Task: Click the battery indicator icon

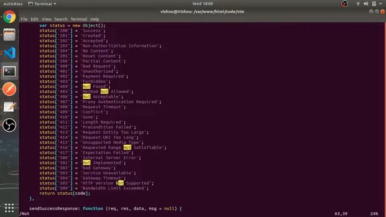Action: (x=374, y=4)
